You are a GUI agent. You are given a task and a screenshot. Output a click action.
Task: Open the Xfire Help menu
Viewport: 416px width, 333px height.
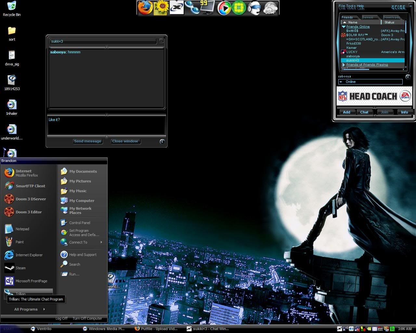point(360,6)
